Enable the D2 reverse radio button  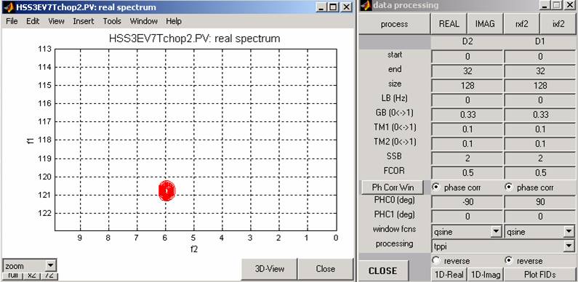coord(436,261)
